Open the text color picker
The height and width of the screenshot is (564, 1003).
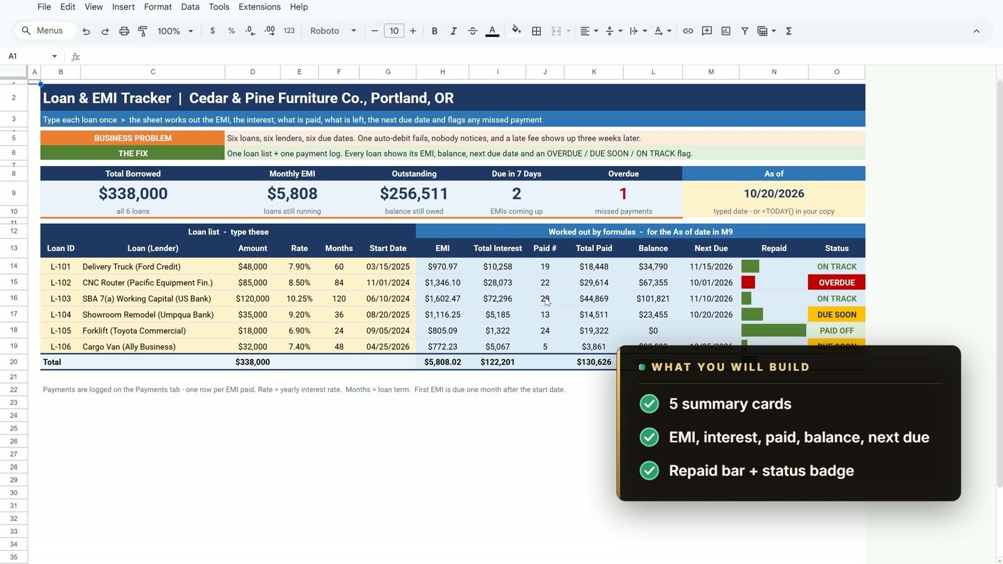[493, 31]
